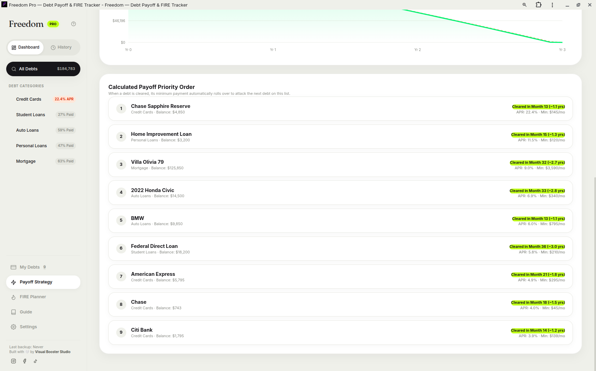Click the 22.4% APR badge
The width and height of the screenshot is (596, 371).
pos(64,99)
